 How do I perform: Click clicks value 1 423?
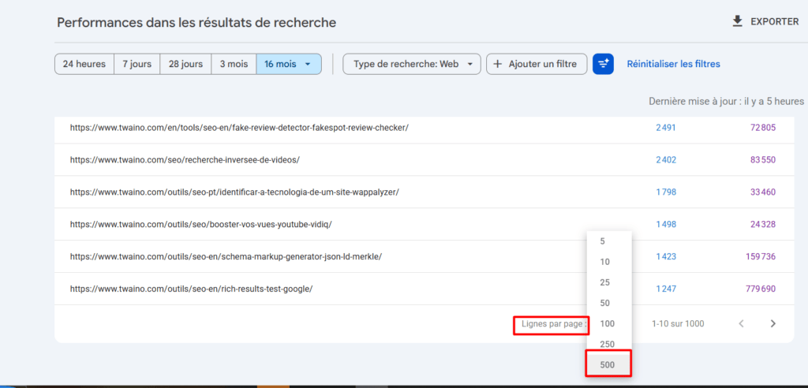click(x=666, y=256)
